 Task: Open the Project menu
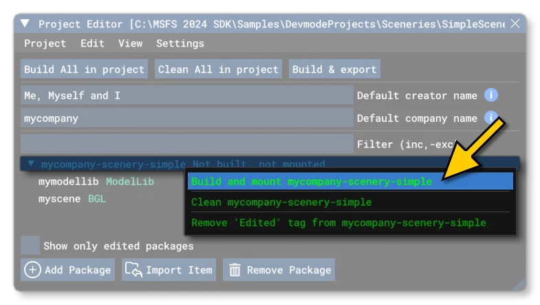coord(45,43)
